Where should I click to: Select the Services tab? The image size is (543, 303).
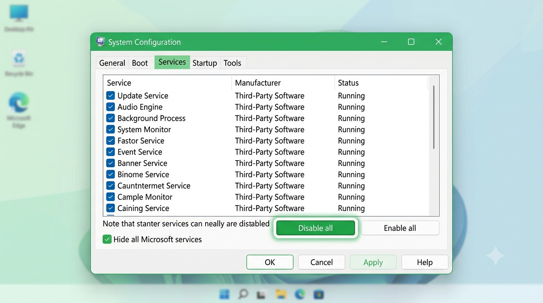[172, 62]
